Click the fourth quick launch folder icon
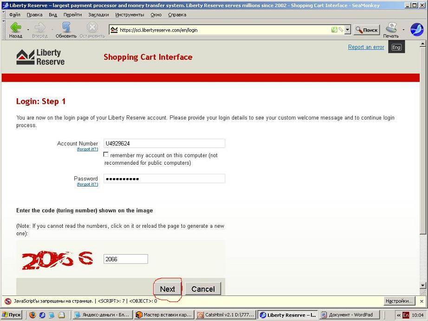The width and height of the screenshot is (428, 321). click(61, 315)
